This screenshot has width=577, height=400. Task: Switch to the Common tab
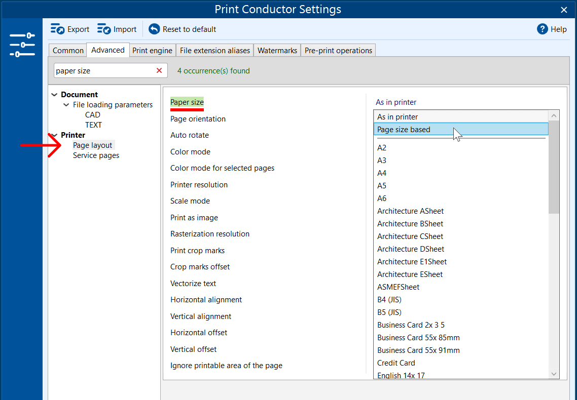tap(68, 51)
